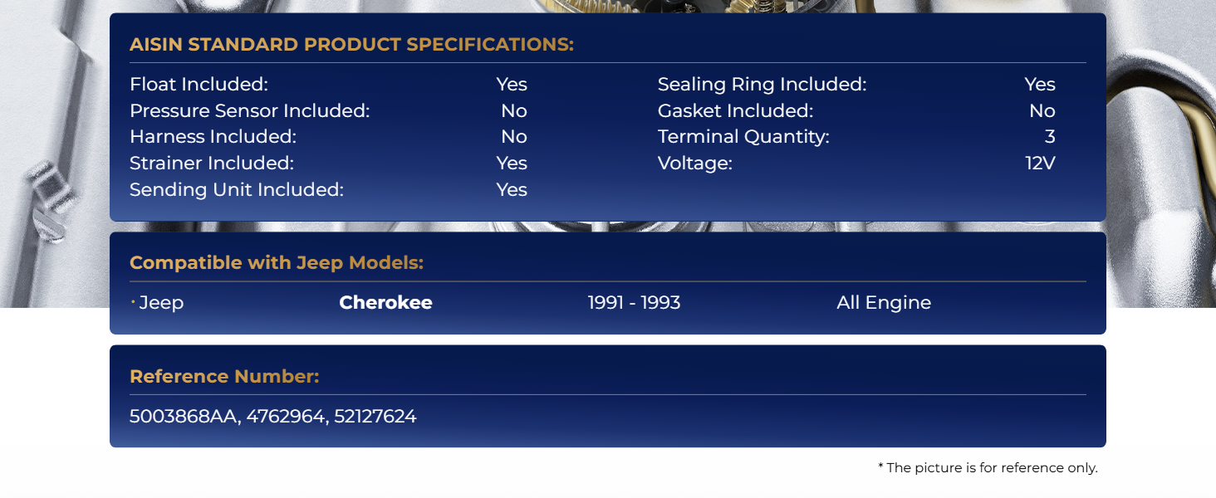Click the Compatible with Jeep Models heading

tap(277, 263)
